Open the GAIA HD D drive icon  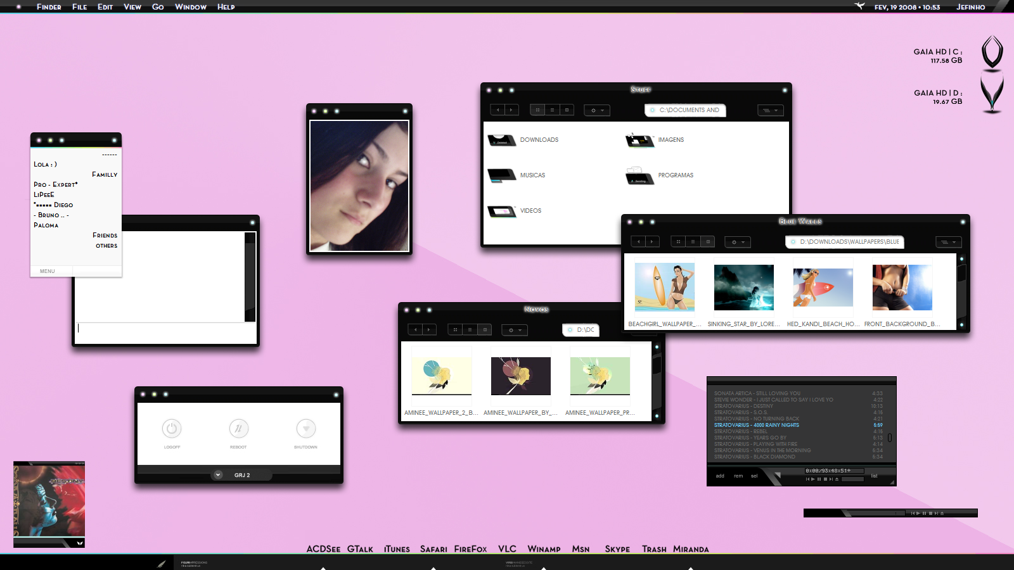coord(992,94)
